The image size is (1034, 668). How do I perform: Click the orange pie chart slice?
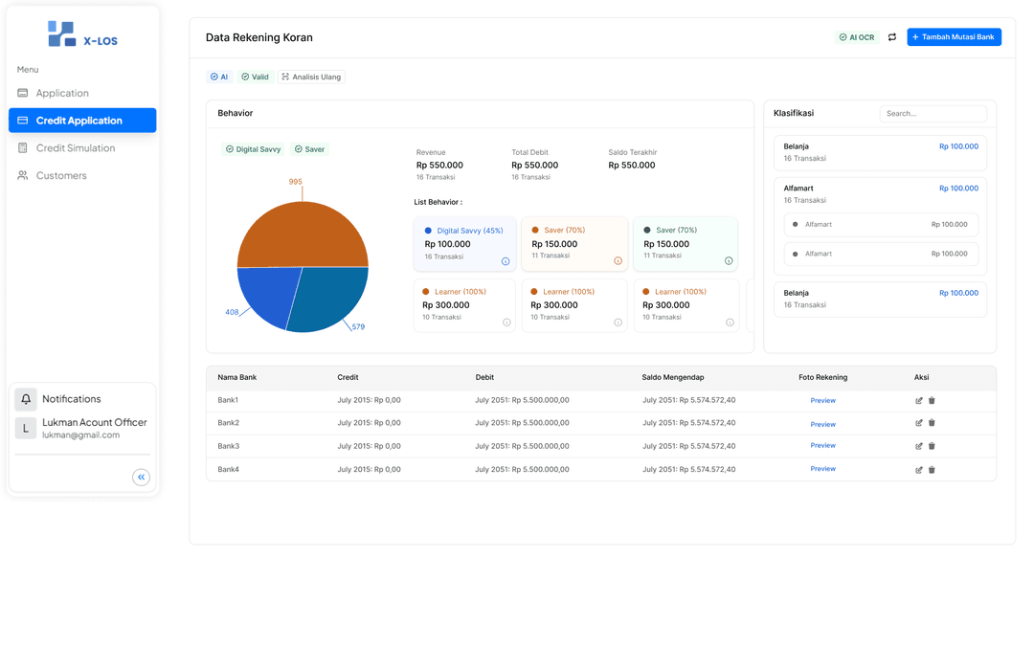pyautogui.click(x=303, y=234)
